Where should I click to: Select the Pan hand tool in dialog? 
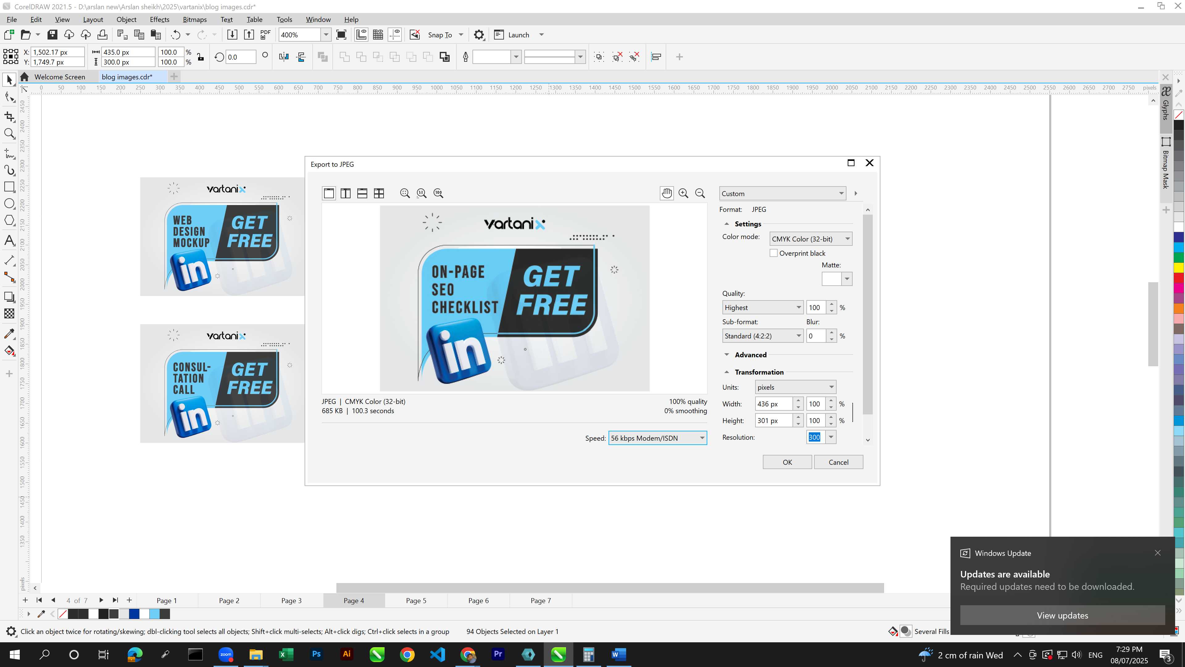[x=667, y=193]
